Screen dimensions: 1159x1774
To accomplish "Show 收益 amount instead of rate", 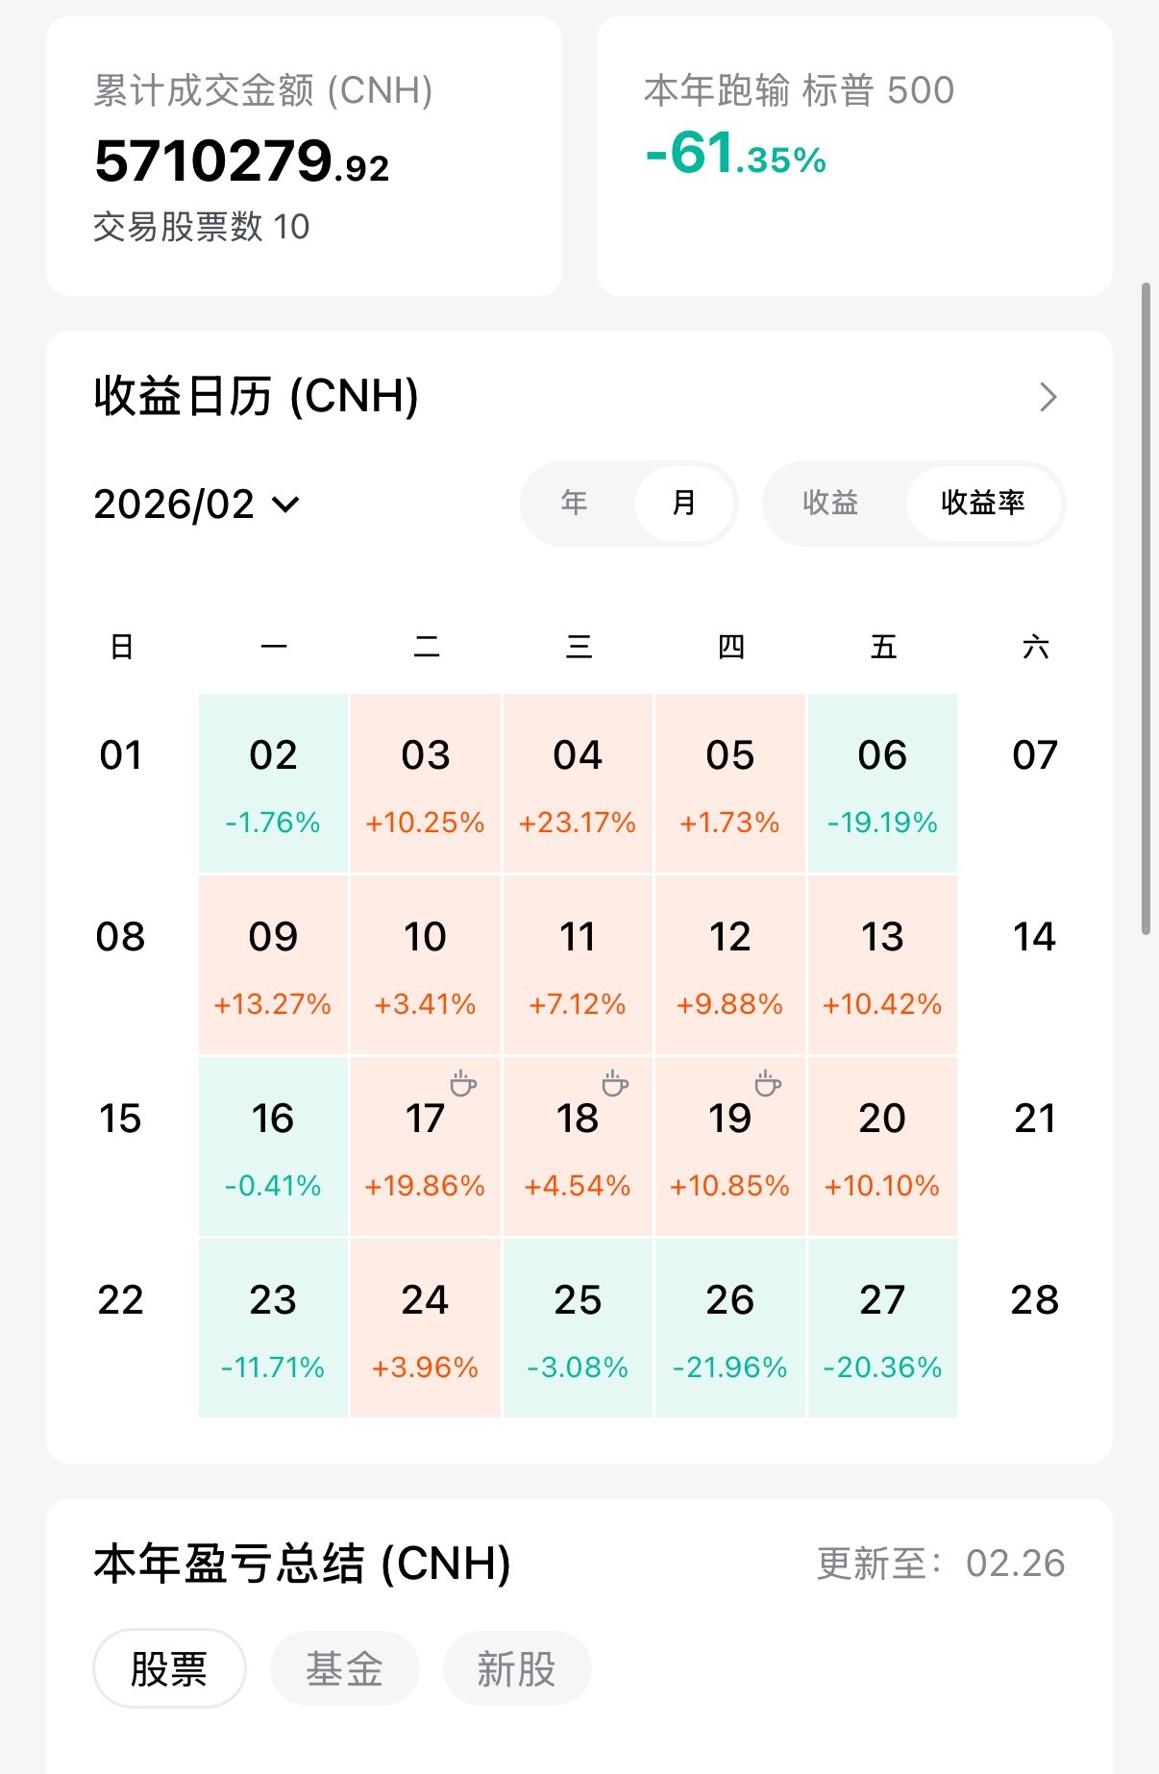I will tap(830, 503).
